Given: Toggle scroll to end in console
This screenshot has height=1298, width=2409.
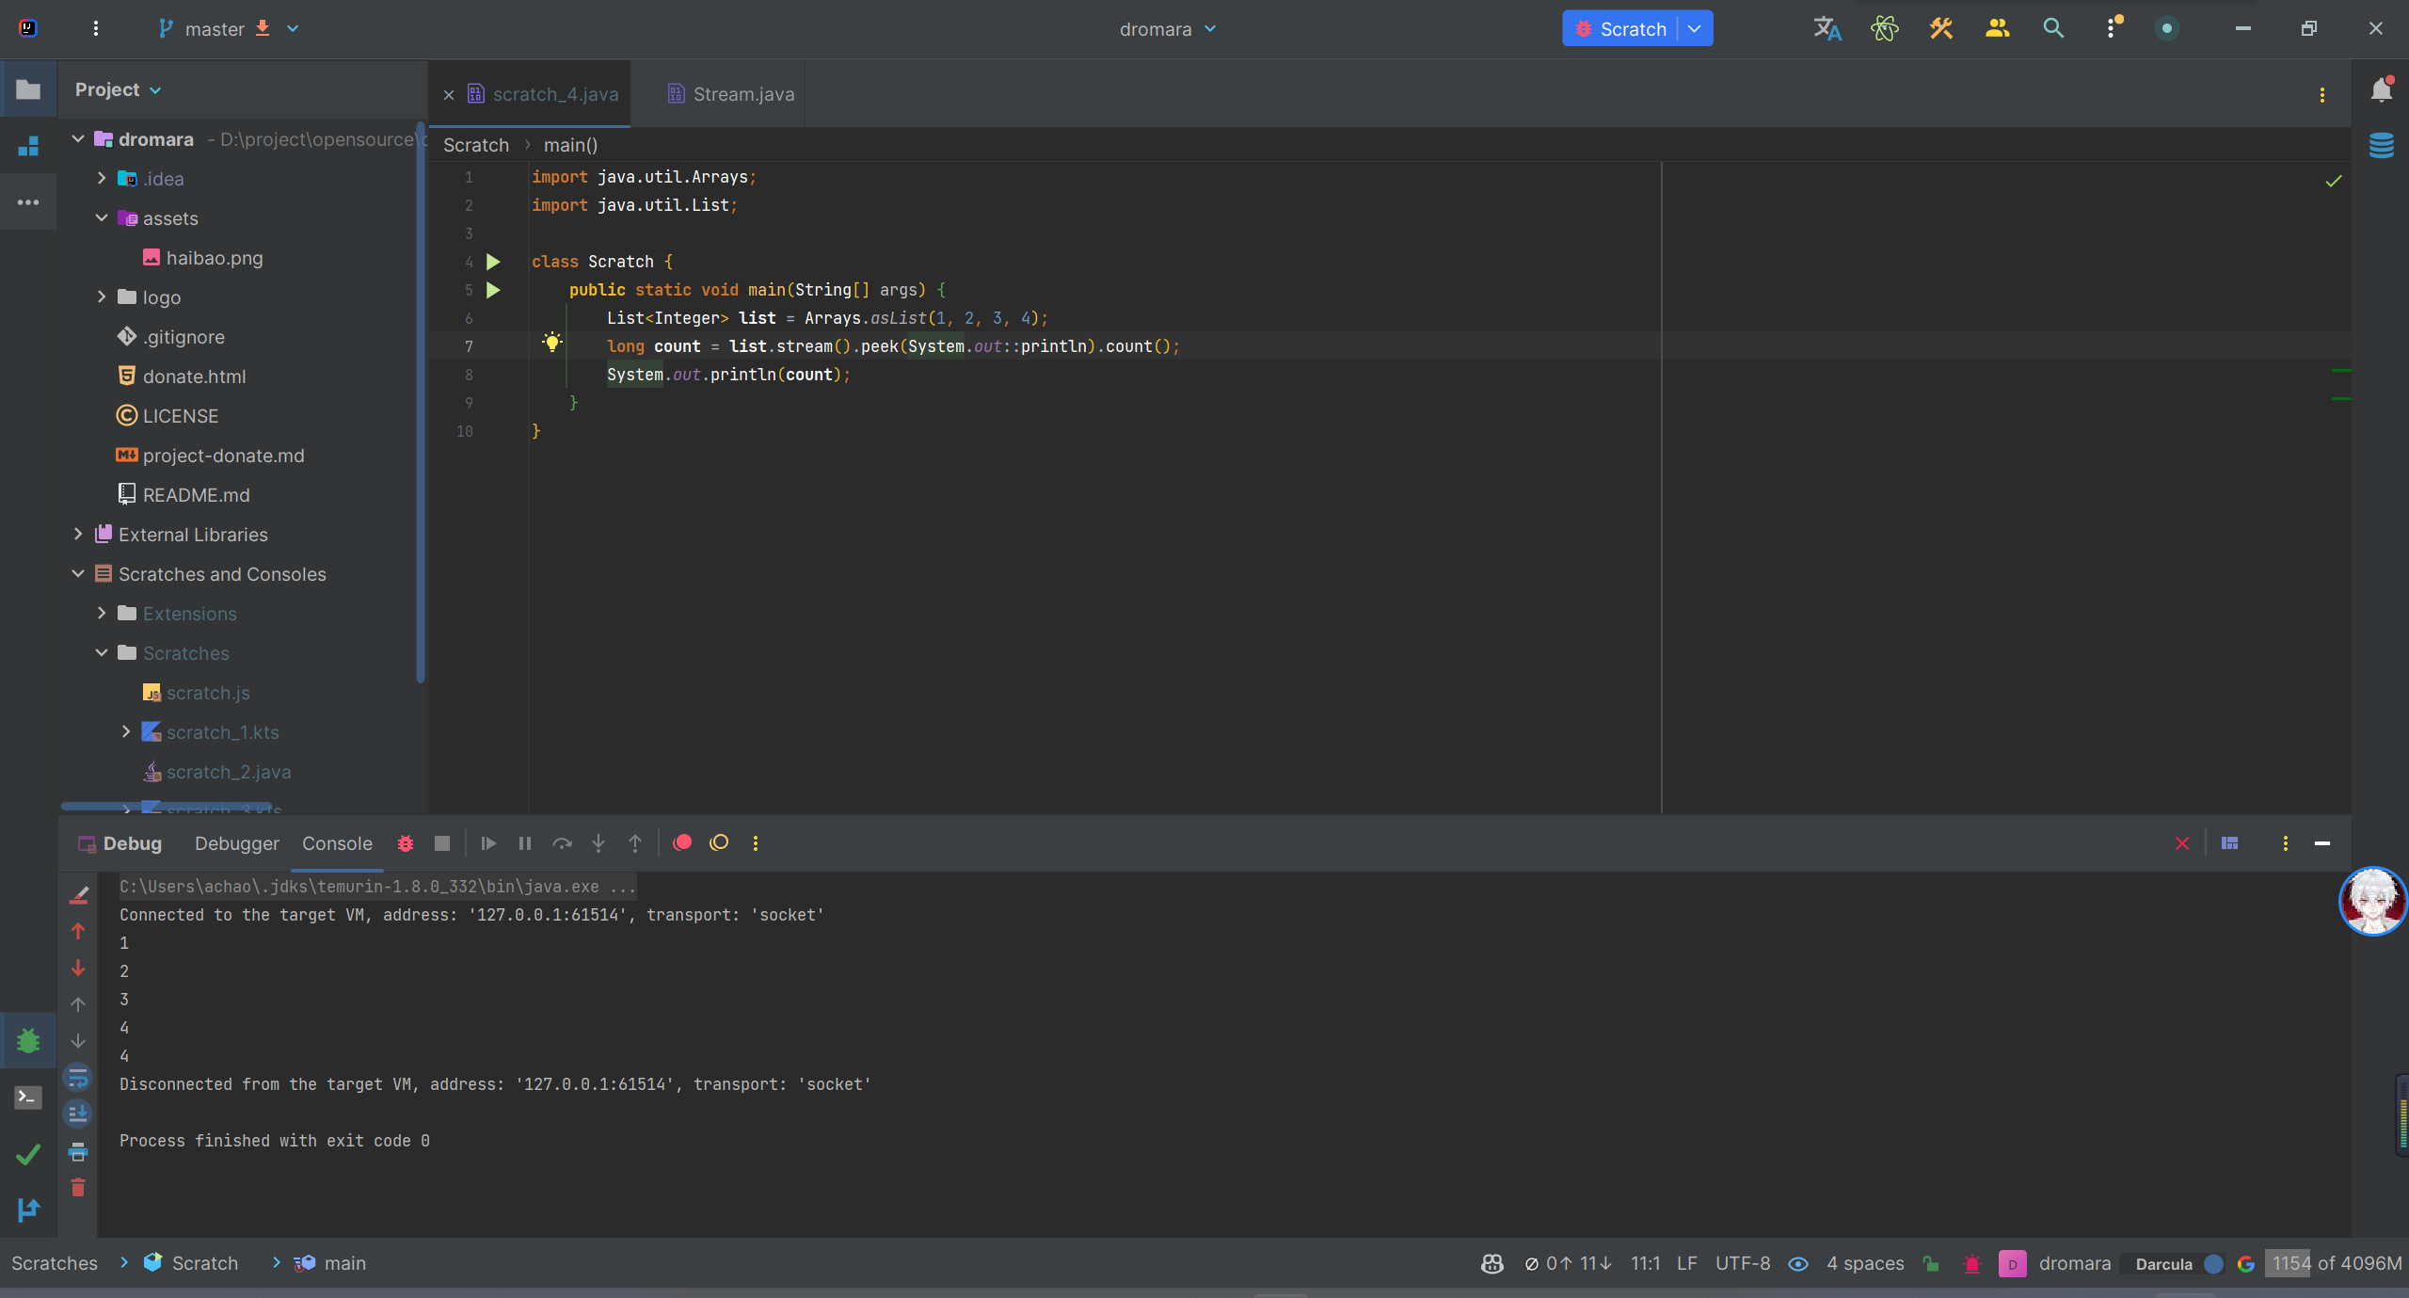Looking at the screenshot, I should pos(78,1114).
